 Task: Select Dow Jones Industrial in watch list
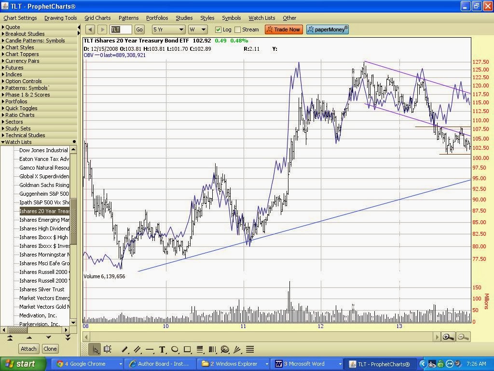(43, 150)
